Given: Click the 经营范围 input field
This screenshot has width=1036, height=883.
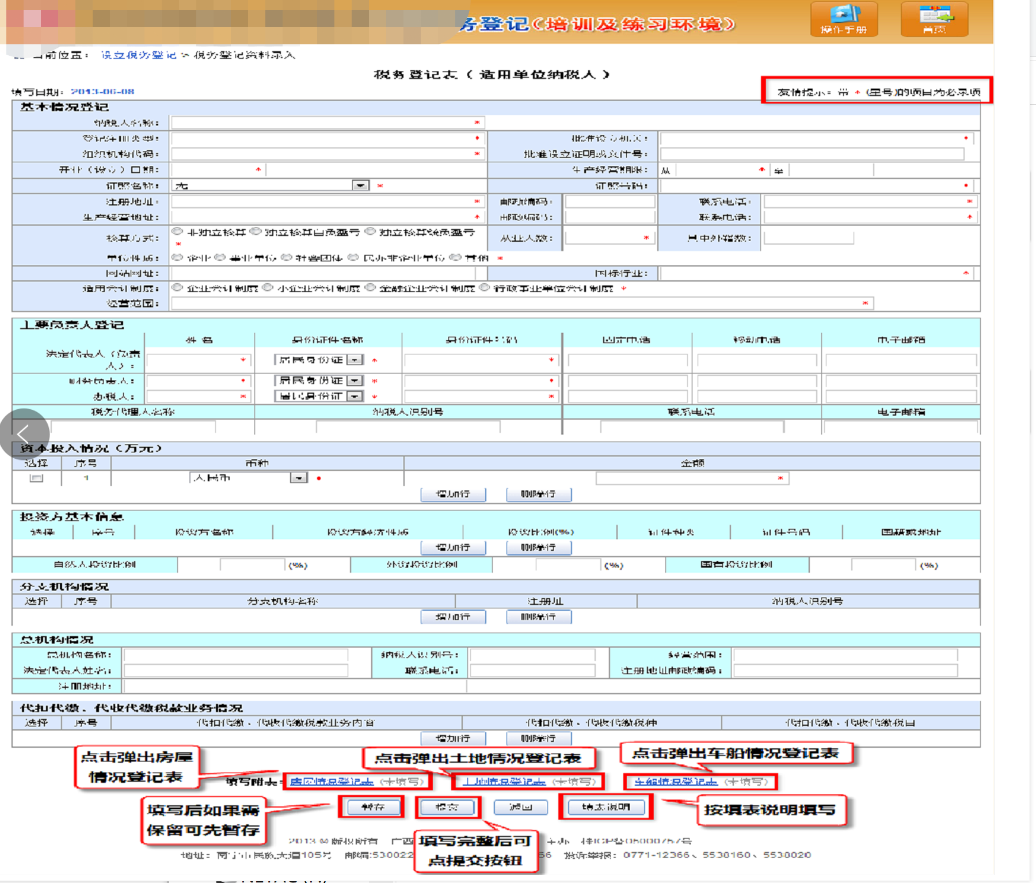Looking at the screenshot, I should [523, 303].
